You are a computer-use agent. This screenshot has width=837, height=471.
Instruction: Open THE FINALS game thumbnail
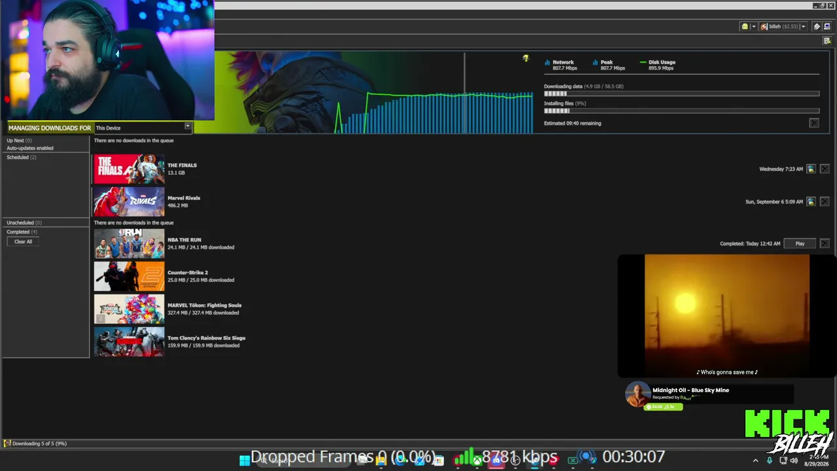(129, 169)
